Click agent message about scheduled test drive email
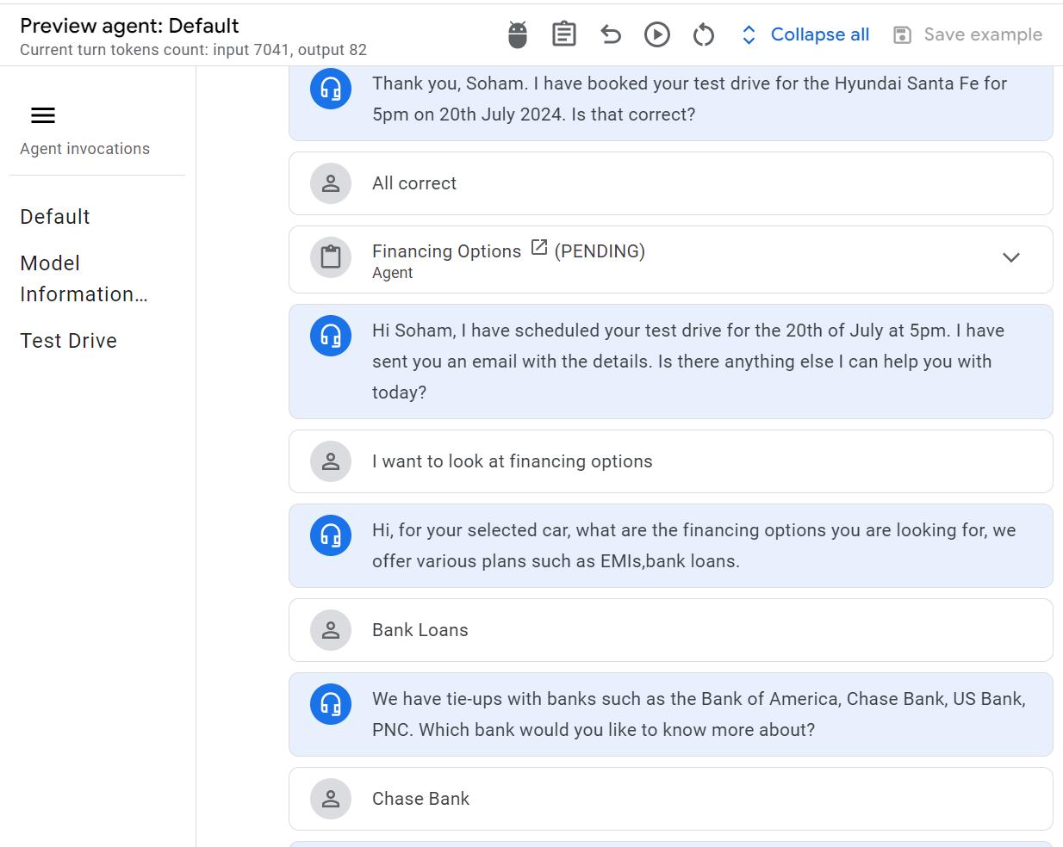 pyautogui.click(x=670, y=362)
